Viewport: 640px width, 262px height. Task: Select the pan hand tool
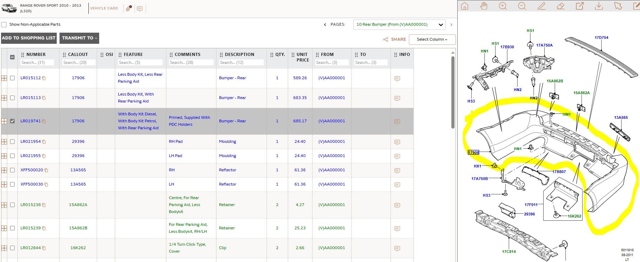[484, 6]
